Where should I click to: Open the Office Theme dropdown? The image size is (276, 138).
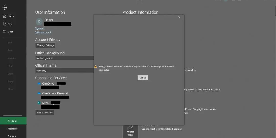click(x=64, y=71)
